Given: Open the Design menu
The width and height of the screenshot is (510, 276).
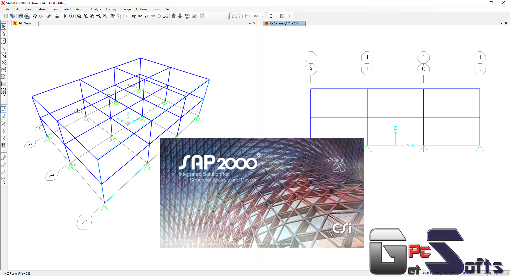Looking at the screenshot, I should (x=126, y=9).
